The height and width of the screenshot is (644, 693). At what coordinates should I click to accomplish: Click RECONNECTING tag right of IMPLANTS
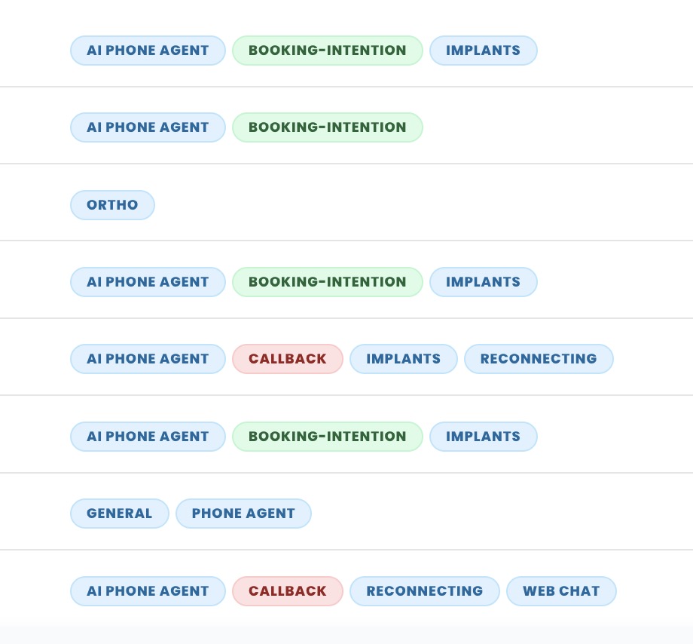(x=539, y=359)
